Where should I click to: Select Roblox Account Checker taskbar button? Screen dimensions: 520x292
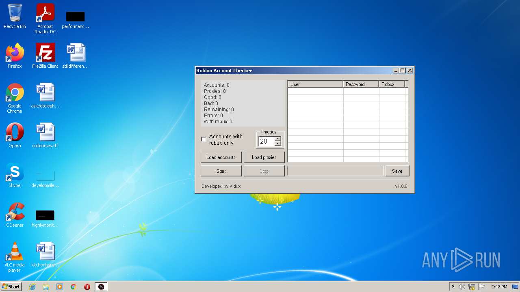[101, 287]
